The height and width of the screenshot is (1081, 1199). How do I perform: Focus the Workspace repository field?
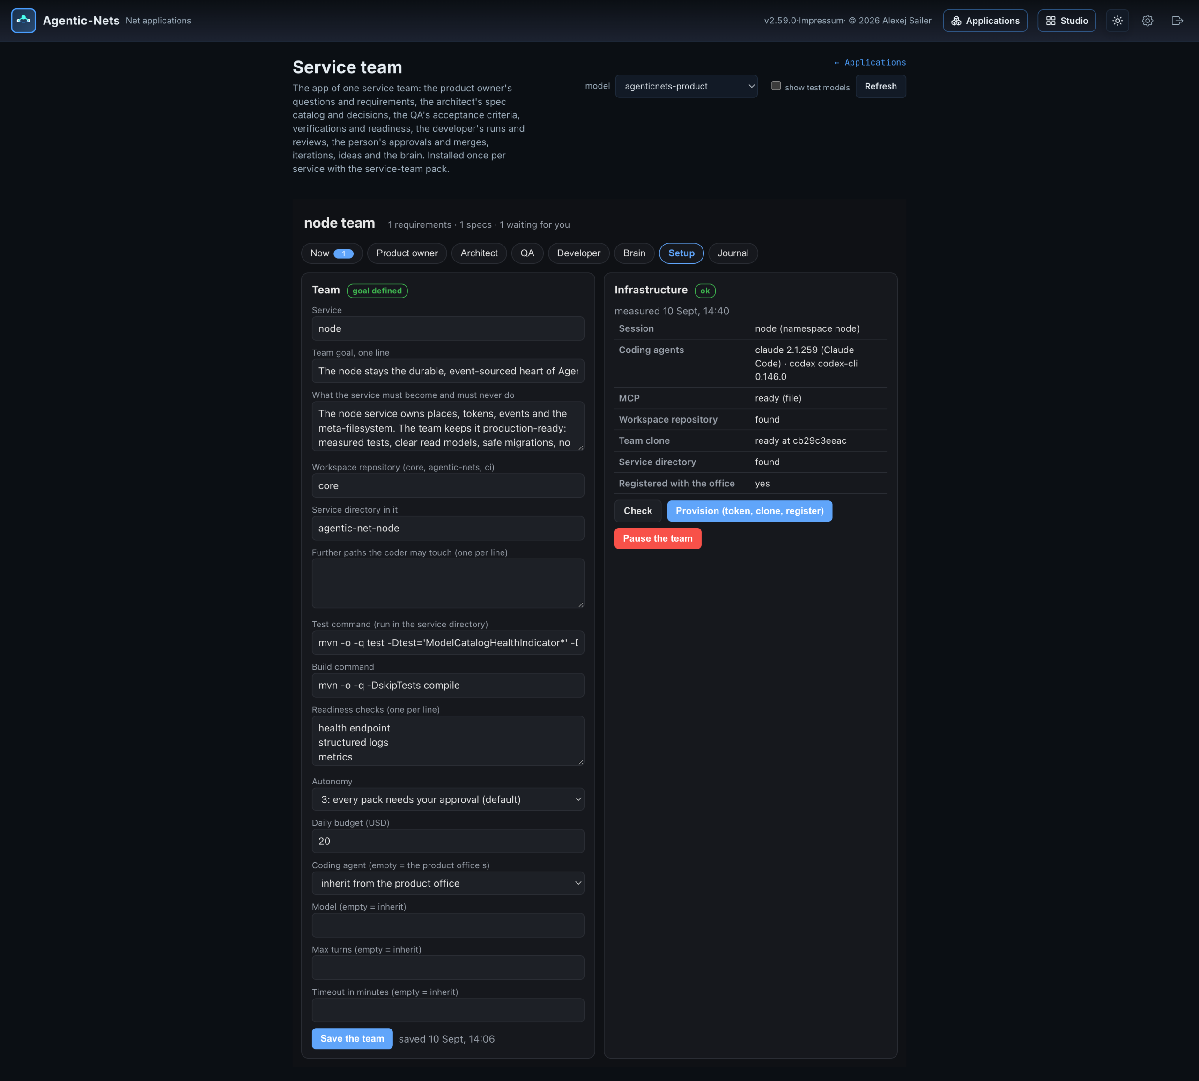(x=448, y=486)
